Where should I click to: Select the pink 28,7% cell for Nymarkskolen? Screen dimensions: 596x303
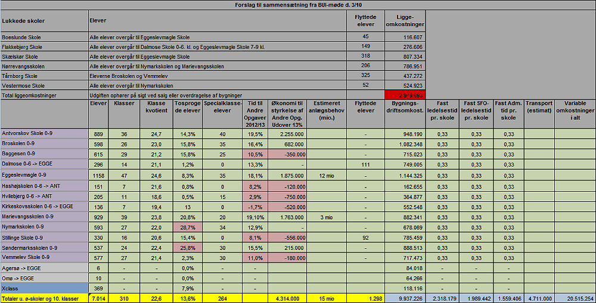(x=188, y=227)
